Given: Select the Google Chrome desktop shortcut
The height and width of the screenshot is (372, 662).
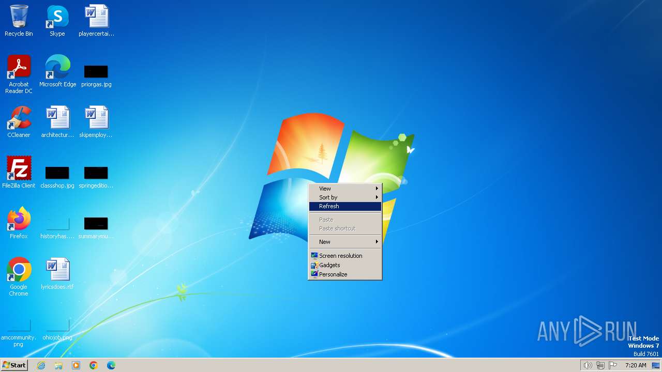Looking at the screenshot, I should click(x=19, y=277).
